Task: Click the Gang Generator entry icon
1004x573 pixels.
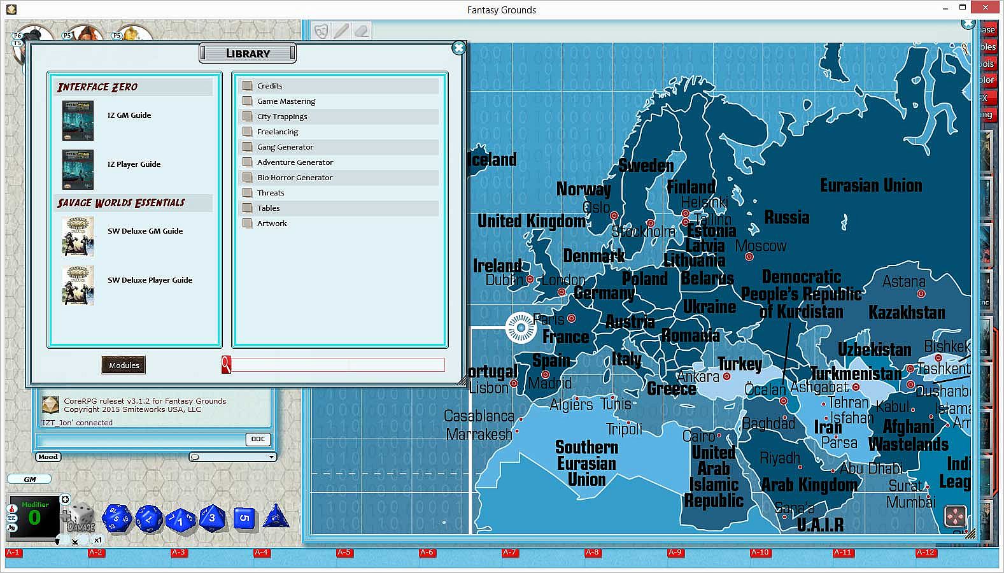Action: (248, 146)
